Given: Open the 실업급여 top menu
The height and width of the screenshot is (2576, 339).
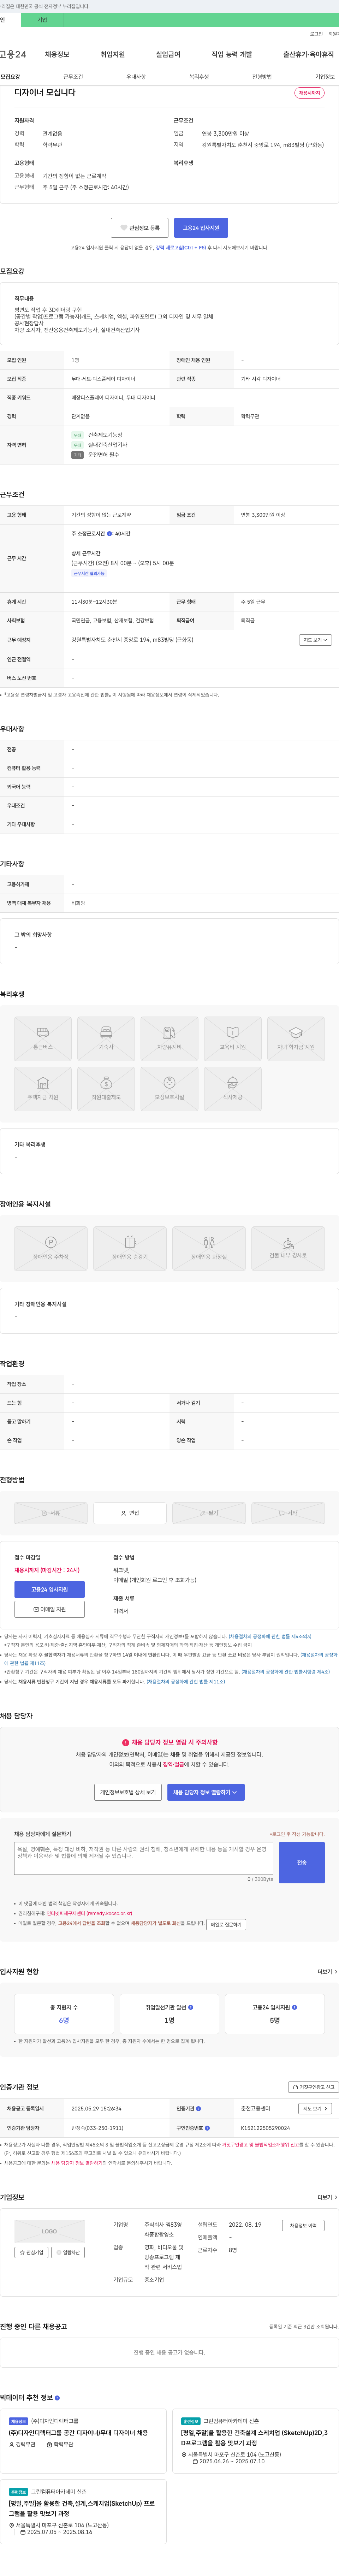Looking at the screenshot, I should coord(168,54).
